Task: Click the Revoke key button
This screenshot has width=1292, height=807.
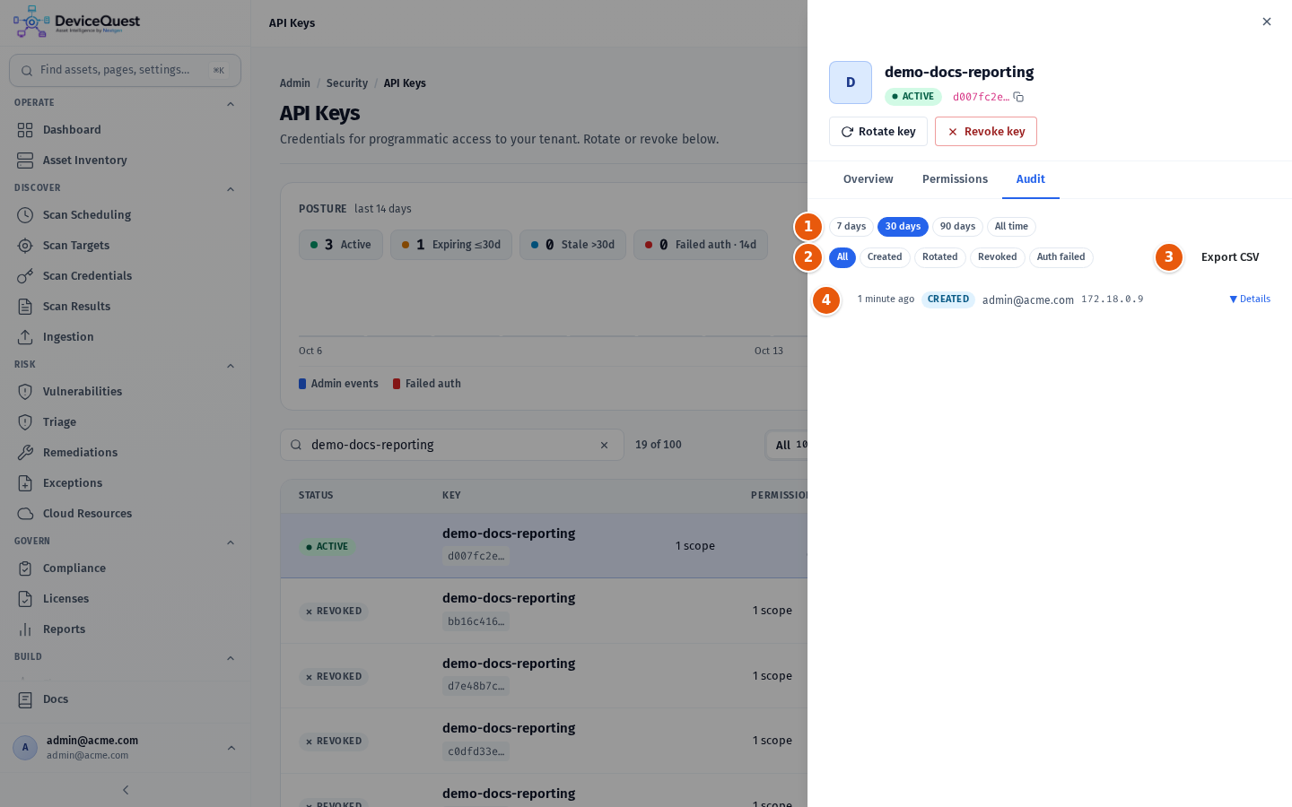Action: point(986,132)
